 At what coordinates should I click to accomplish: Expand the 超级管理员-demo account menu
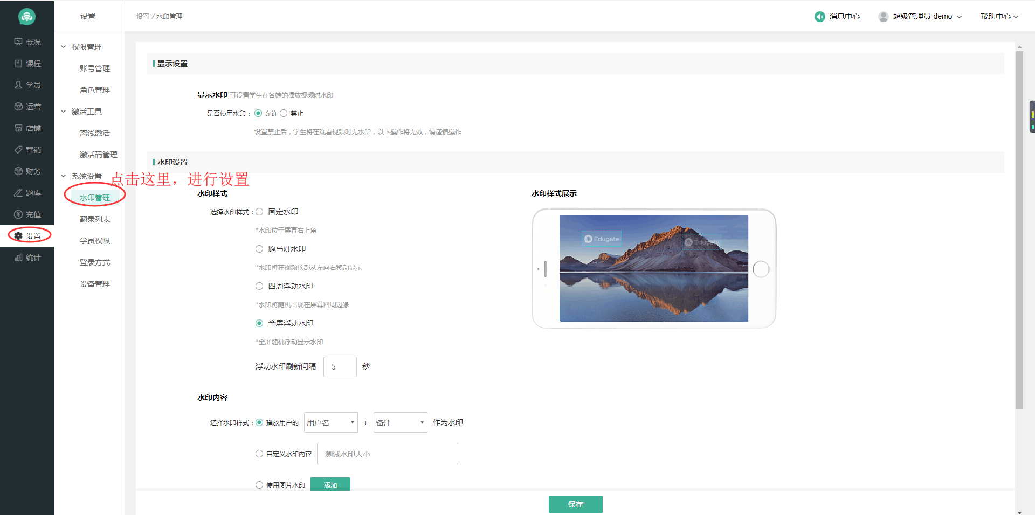(922, 17)
